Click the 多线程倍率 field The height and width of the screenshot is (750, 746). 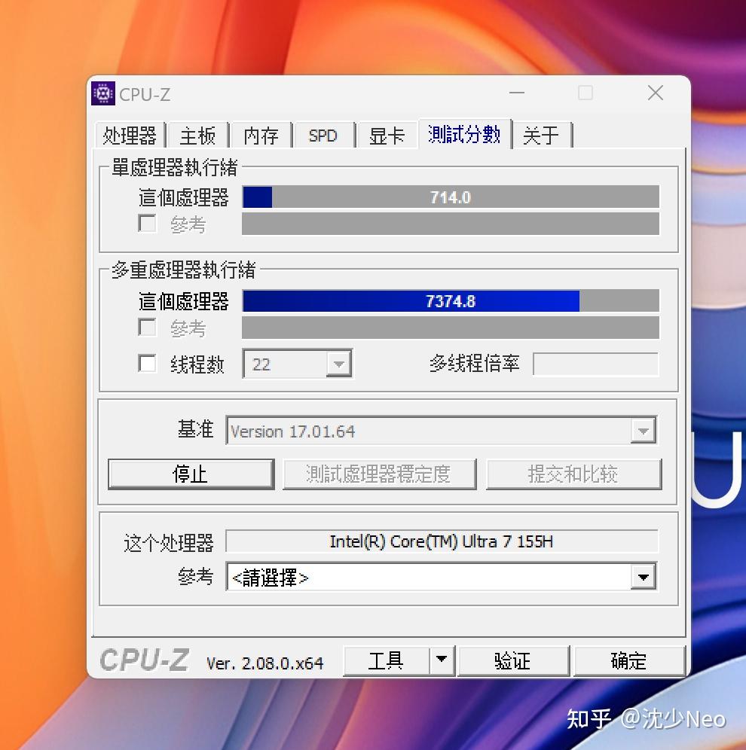pos(595,364)
